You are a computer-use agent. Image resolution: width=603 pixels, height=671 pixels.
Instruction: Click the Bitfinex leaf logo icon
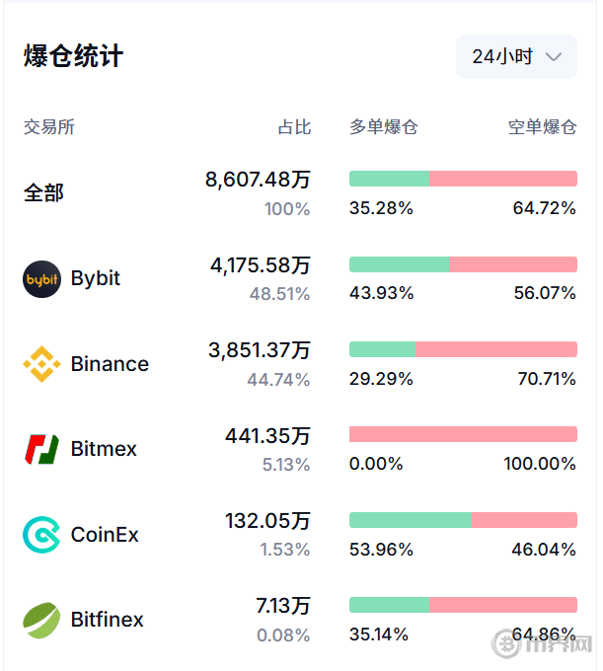coord(41,620)
